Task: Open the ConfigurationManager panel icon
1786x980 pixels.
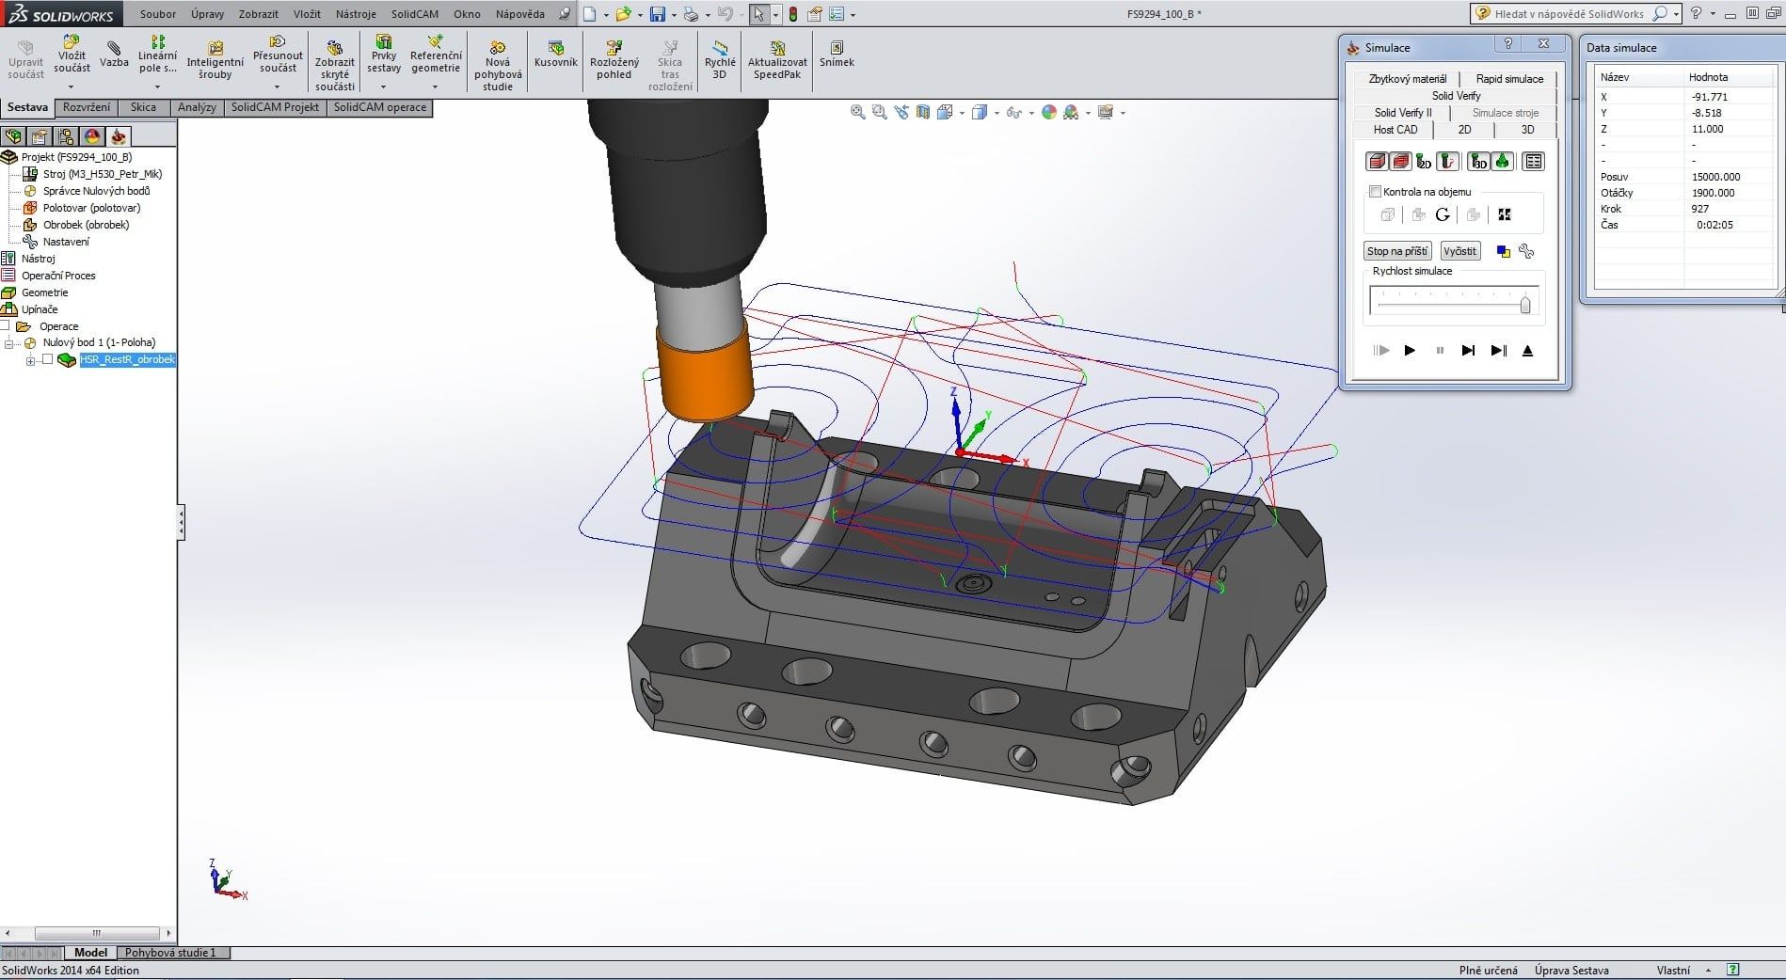Action: [x=66, y=136]
